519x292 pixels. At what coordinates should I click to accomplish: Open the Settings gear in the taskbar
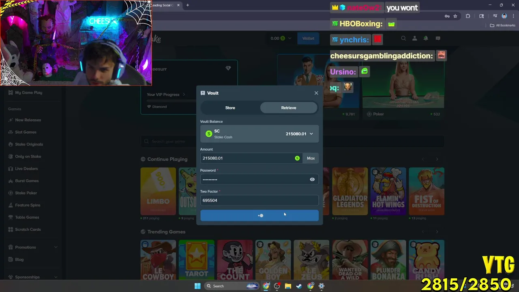[322, 286]
